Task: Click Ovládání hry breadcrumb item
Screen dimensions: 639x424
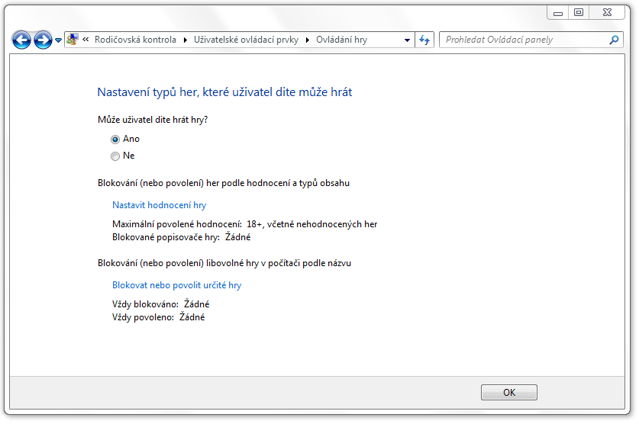Action: pos(341,40)
